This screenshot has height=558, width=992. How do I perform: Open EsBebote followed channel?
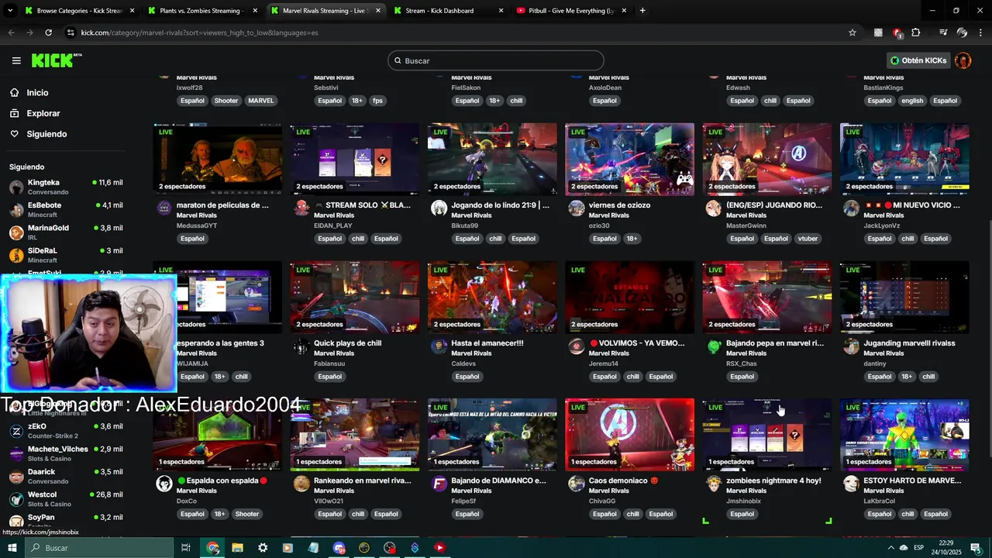coord(65,209)
